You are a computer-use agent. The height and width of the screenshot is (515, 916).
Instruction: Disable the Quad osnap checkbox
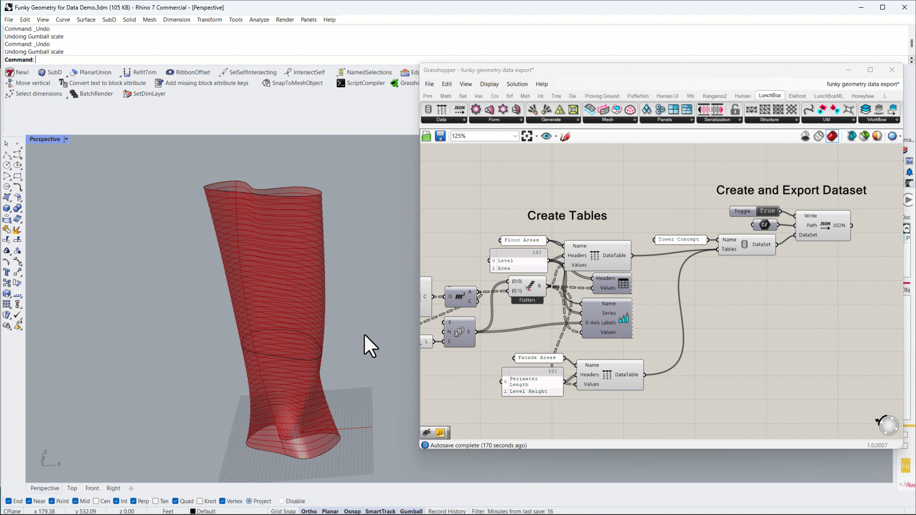point(176,501)
